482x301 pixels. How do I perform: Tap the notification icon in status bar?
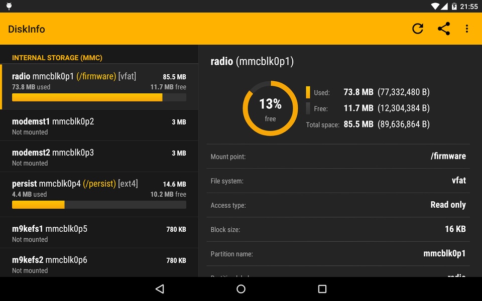9,6
